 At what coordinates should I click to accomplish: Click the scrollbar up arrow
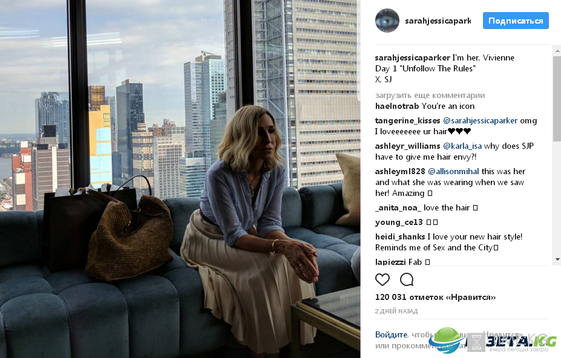[x=557, y=51]
